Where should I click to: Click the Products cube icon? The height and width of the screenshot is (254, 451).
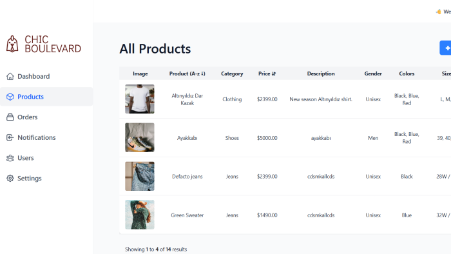coord(10,97)
